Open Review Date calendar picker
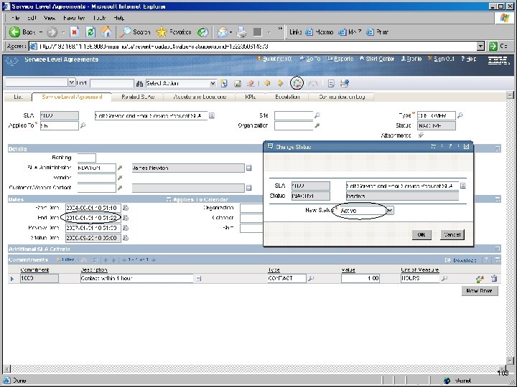The height and width of the screenshot is (387, 517). [x=125, y=228]
